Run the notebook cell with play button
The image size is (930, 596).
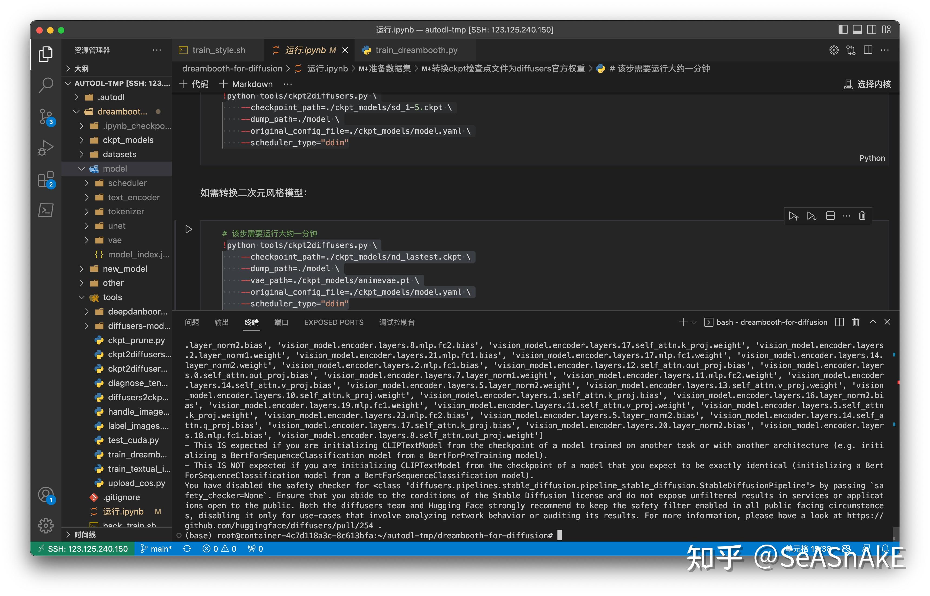pyautogui.click(x=188, y=230)
